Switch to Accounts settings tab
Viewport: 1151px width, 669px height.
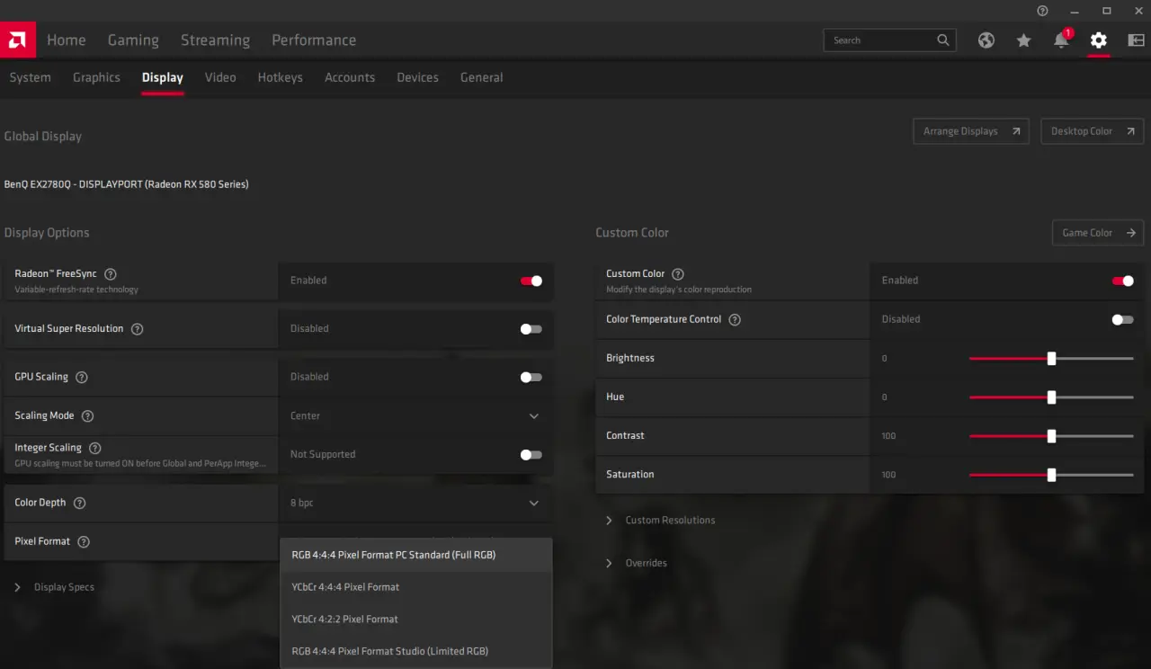click(350, 77)
